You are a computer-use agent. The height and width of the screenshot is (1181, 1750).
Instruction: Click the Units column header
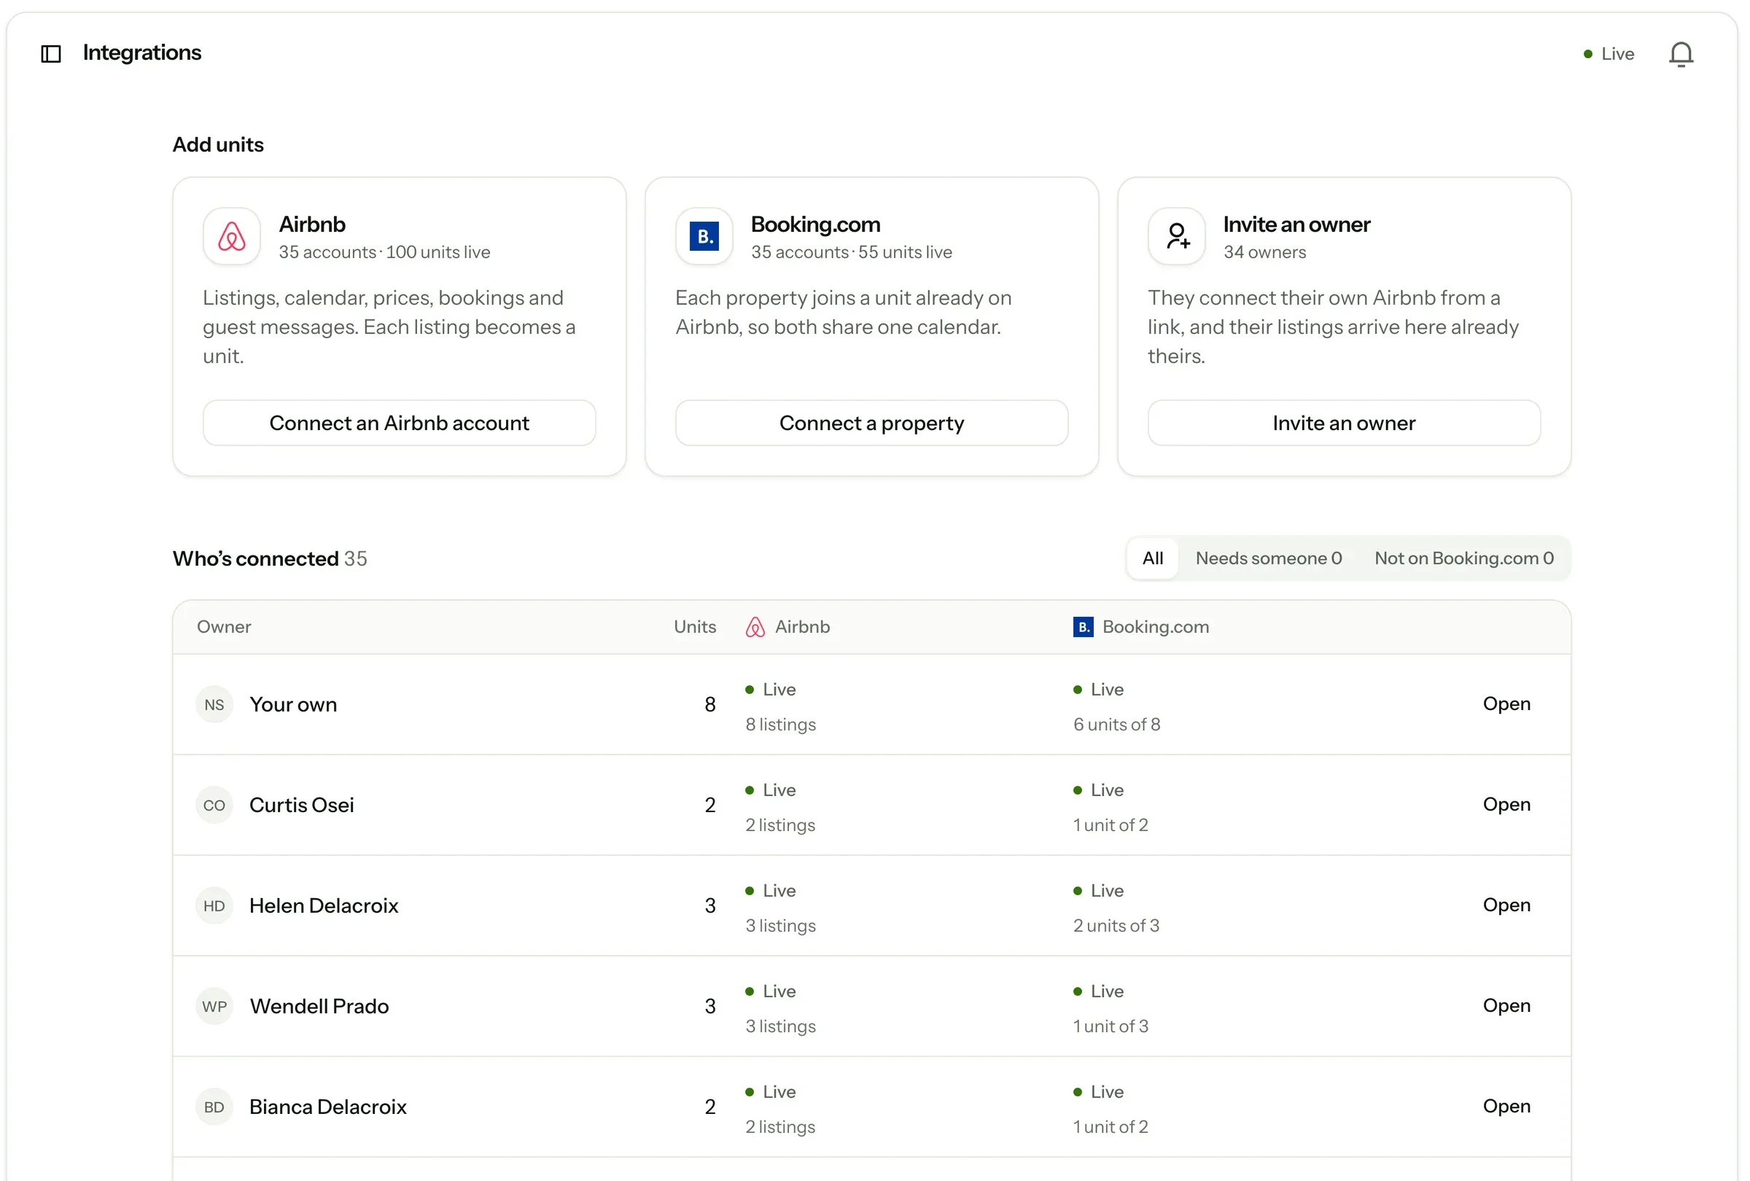point(694,627)
